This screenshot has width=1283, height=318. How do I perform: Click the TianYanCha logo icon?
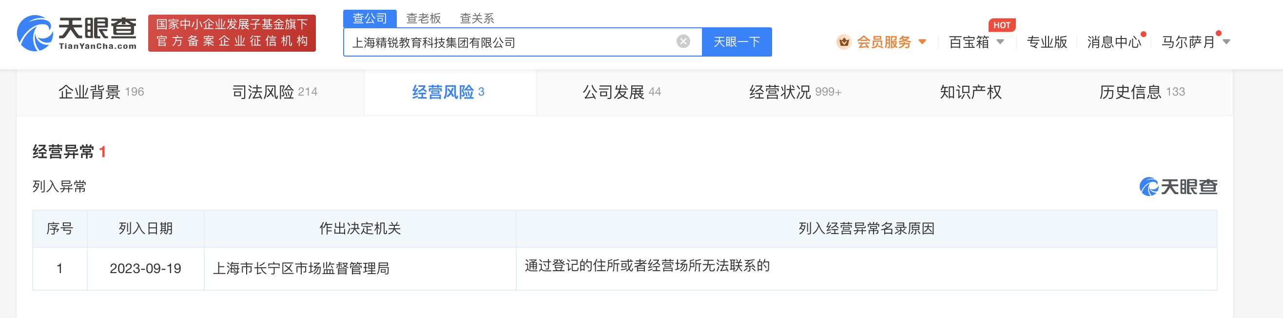(x=35, y=33)
